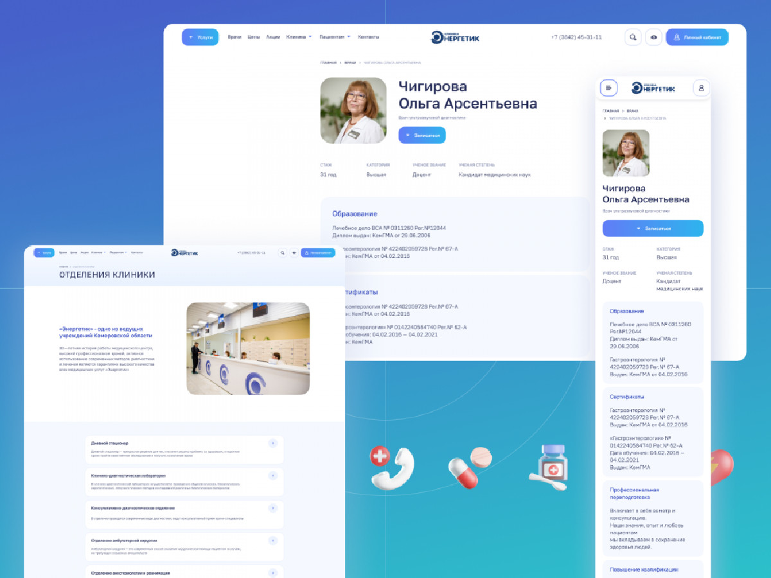Click Записаться under the doctor's name on desktop page
The image size is (771, 578).
click(x=422, y=136)
